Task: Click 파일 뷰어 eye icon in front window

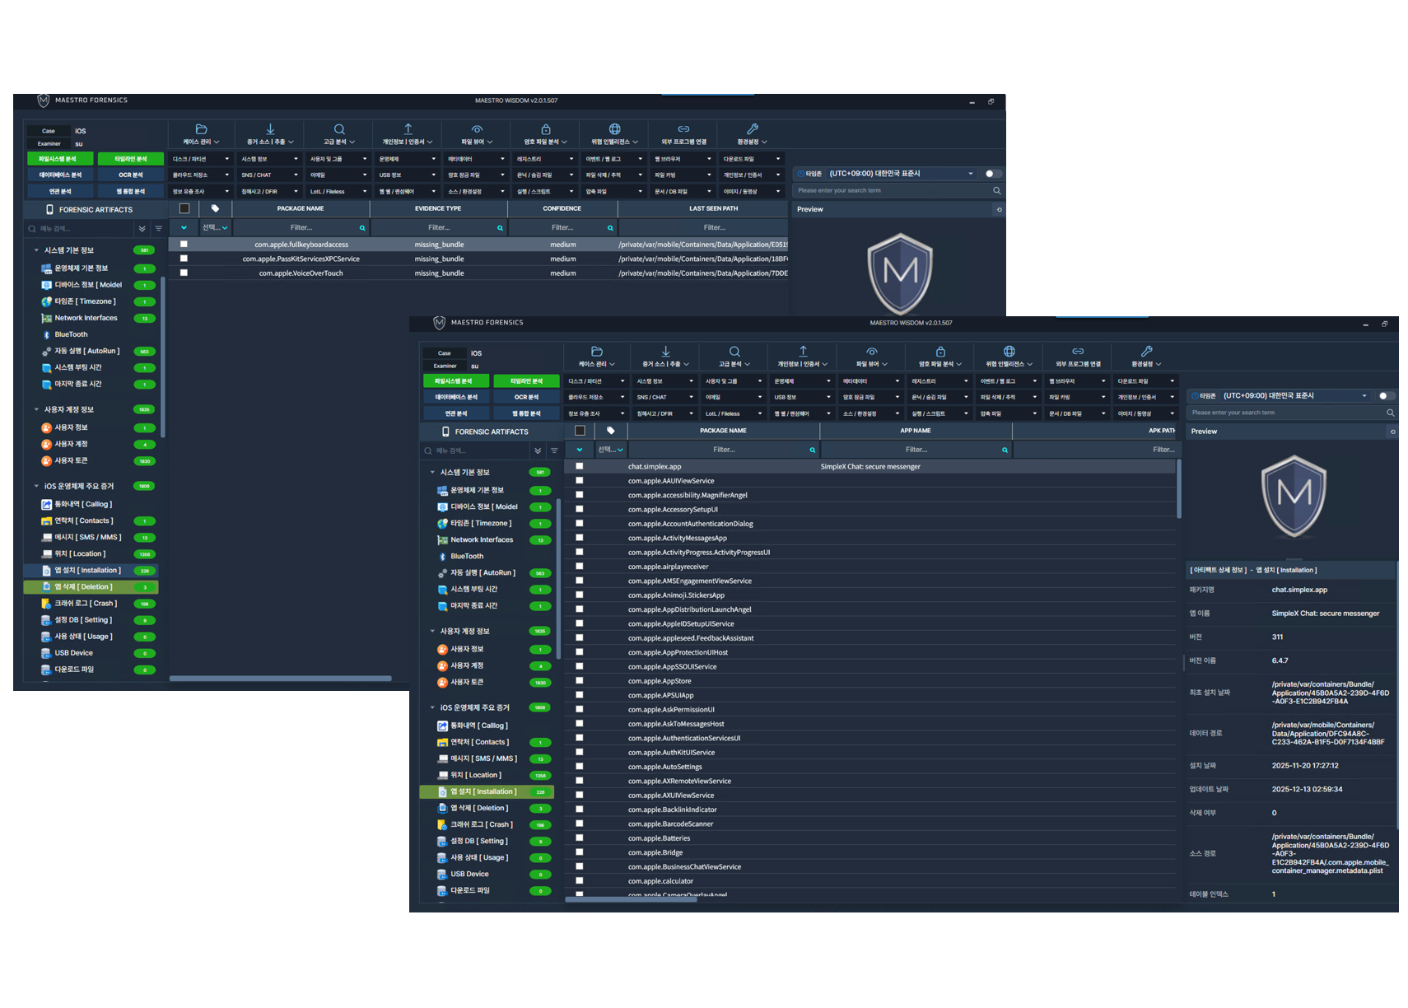Action: (x=872, y=352)
